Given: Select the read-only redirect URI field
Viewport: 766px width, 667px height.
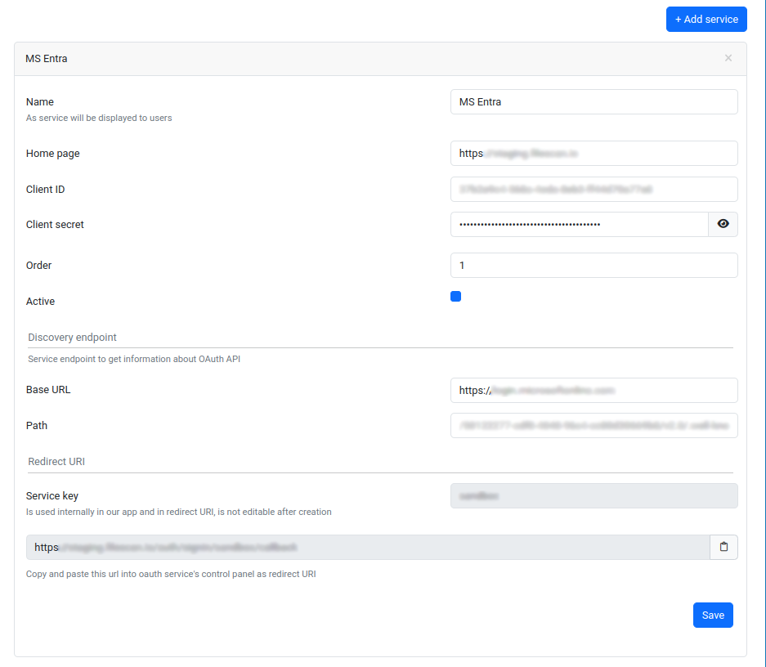Looking at the screenshot, I should [x=368, y=547].
